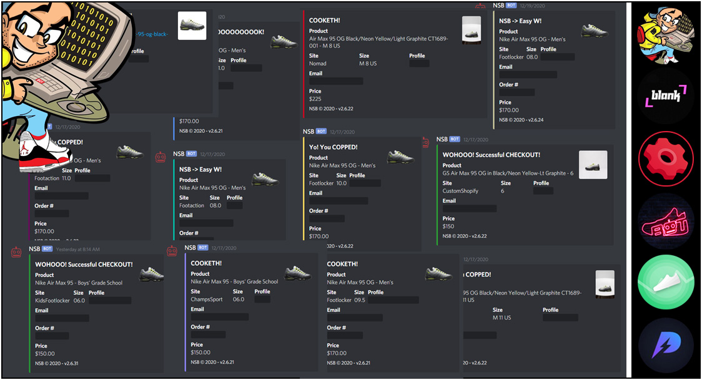Click the NSB nerd mascot icon in the right column
This screenshot has width=702, height=380.
[666, 36]
